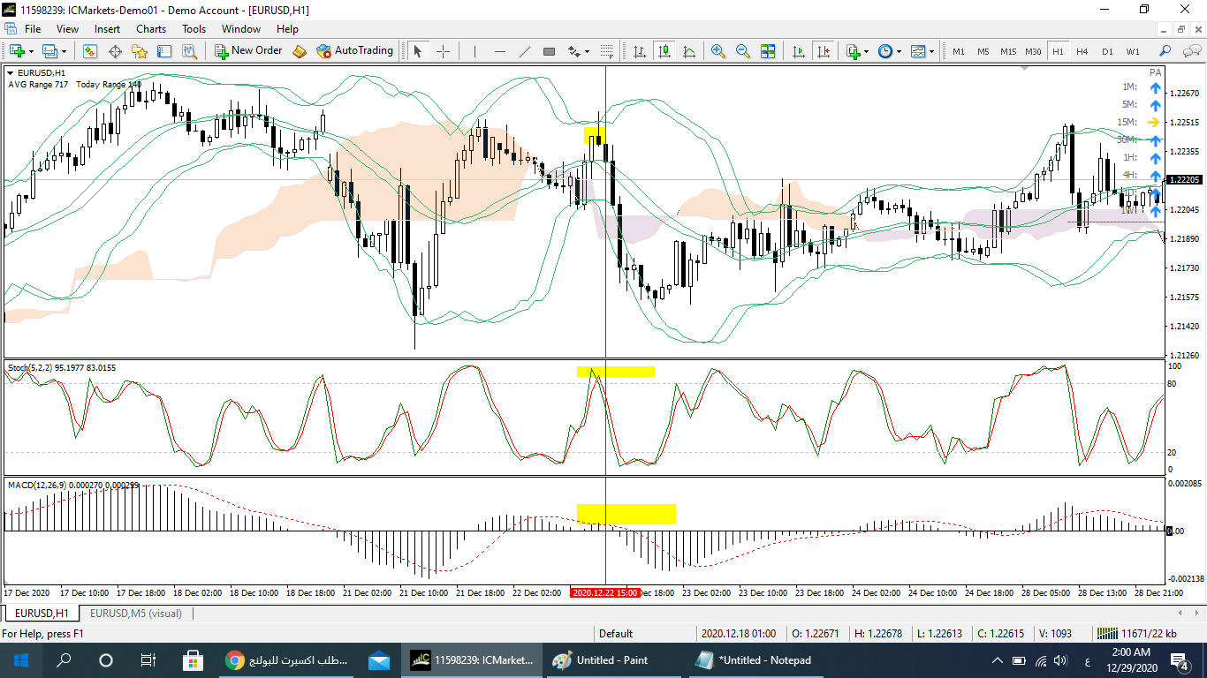
Task: Open Untitled - Paint from the taskbar
Action: (603, 660)
